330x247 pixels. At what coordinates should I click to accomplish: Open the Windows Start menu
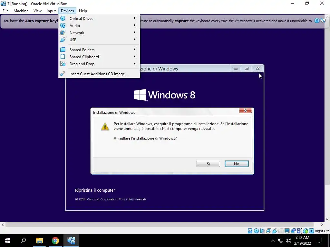(8, 241)
